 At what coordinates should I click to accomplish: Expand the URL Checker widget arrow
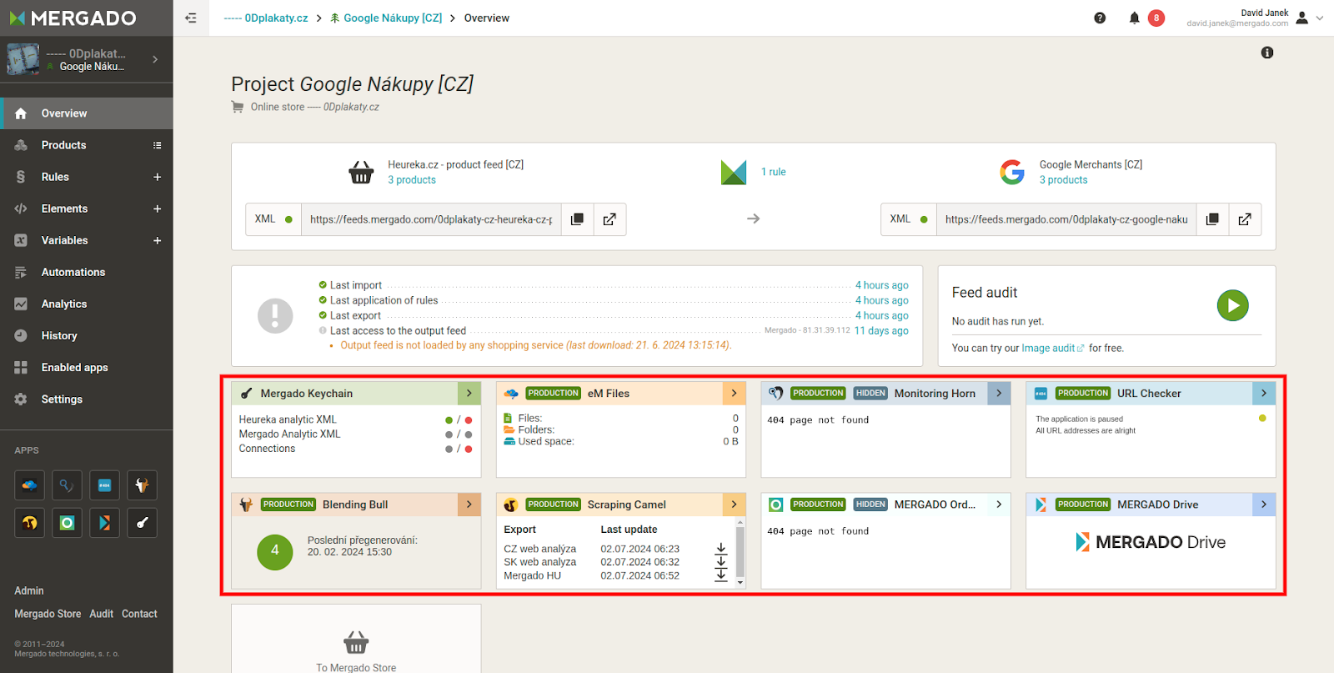[x=1264, y=393]
